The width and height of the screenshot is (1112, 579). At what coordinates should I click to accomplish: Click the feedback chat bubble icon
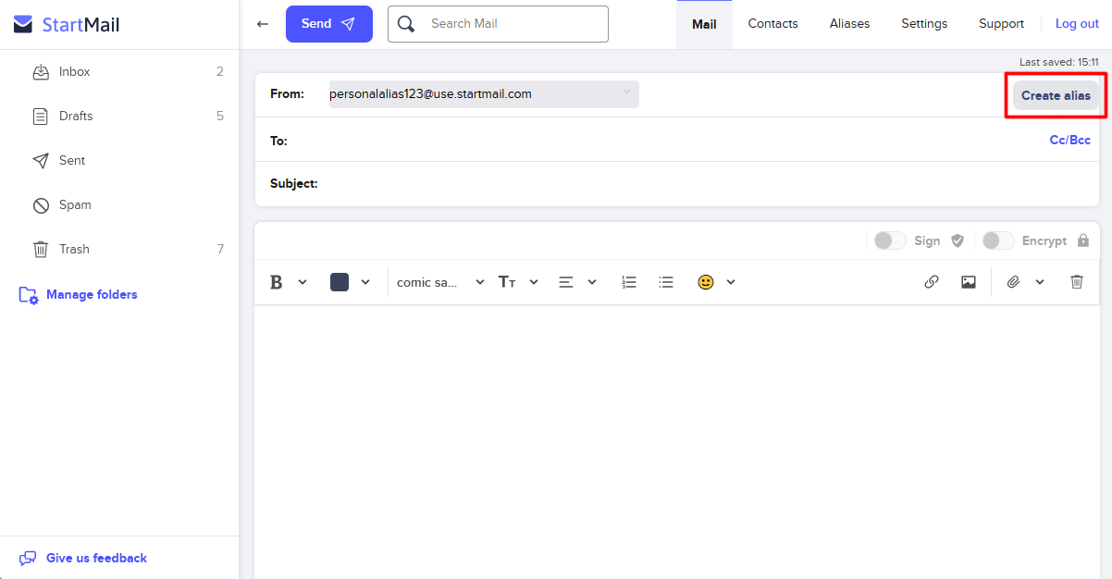coord(28,559)
